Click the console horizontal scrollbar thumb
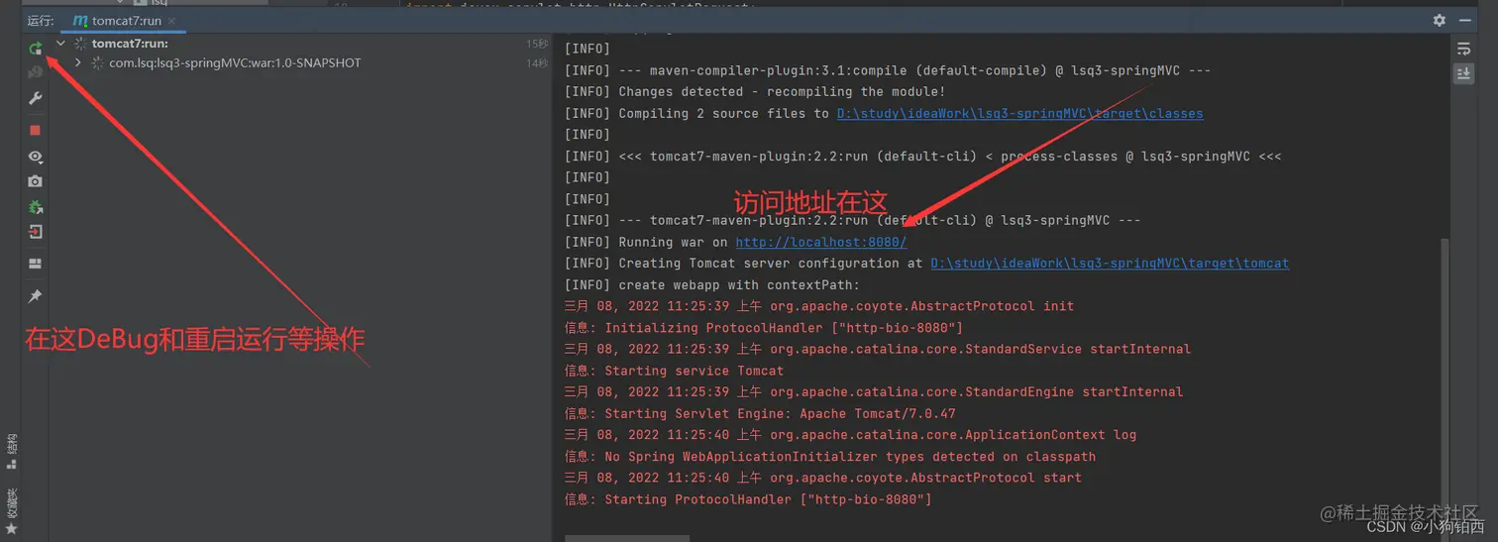The height and width of the screenshot is (542, 1498). tap(626, 538)
